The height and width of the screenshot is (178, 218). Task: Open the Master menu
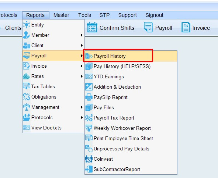[x=61, y=15]
